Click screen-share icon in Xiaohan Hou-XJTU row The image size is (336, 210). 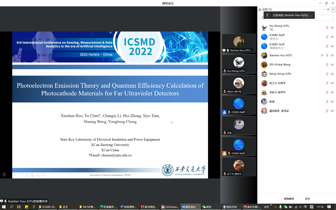click(322, 55)
